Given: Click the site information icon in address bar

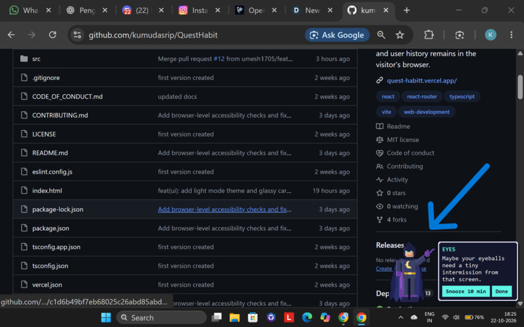Looking at the screenshot, I should tap(77, 34).
